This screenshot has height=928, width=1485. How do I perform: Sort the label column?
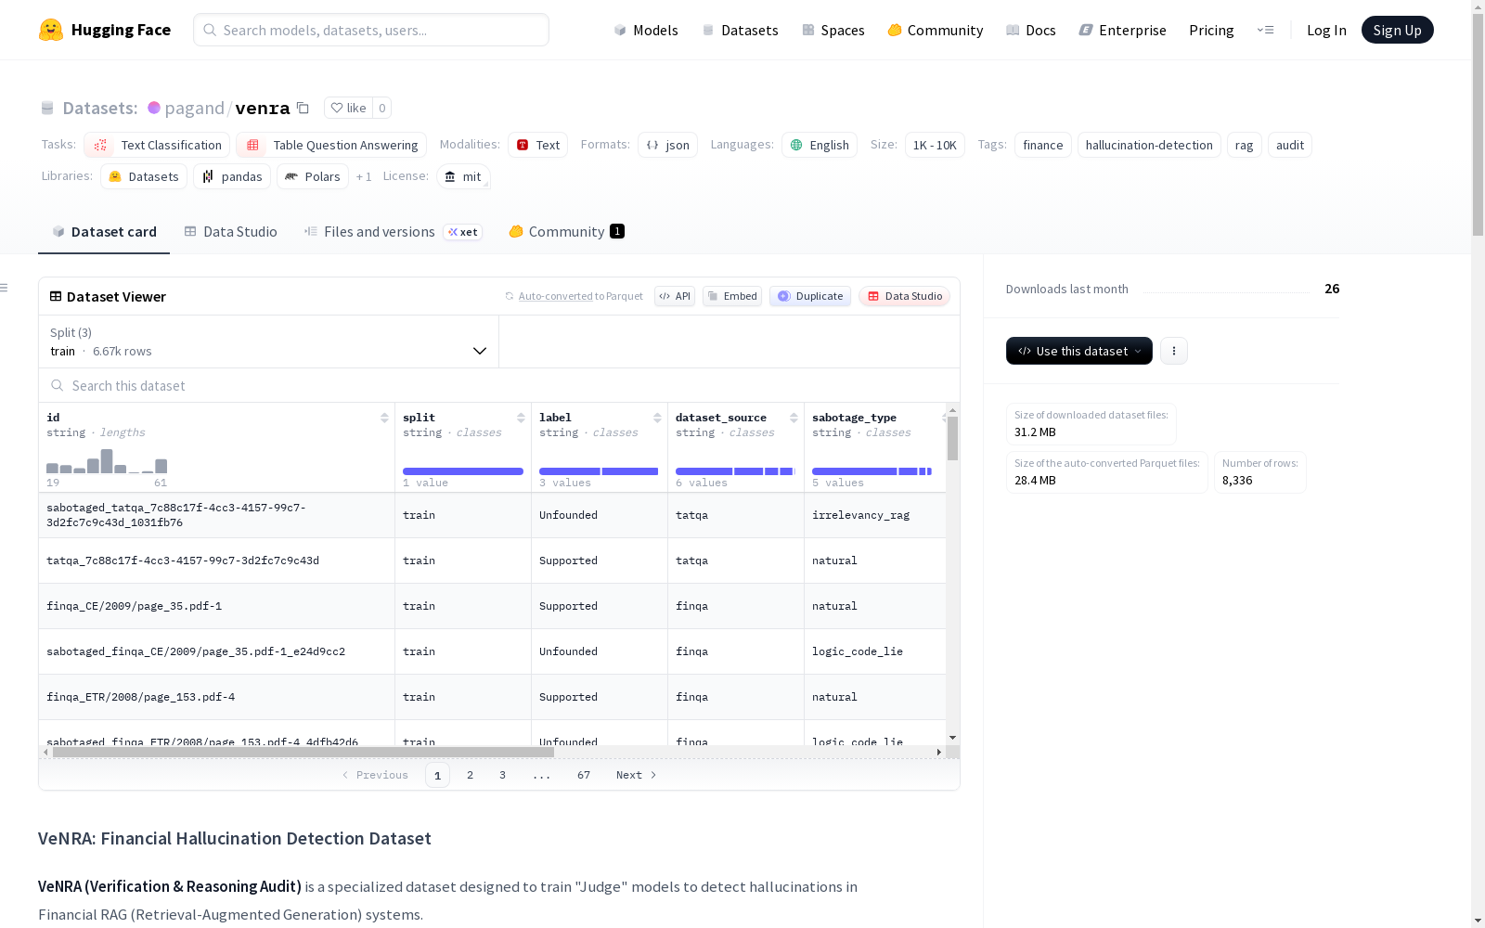657,418
